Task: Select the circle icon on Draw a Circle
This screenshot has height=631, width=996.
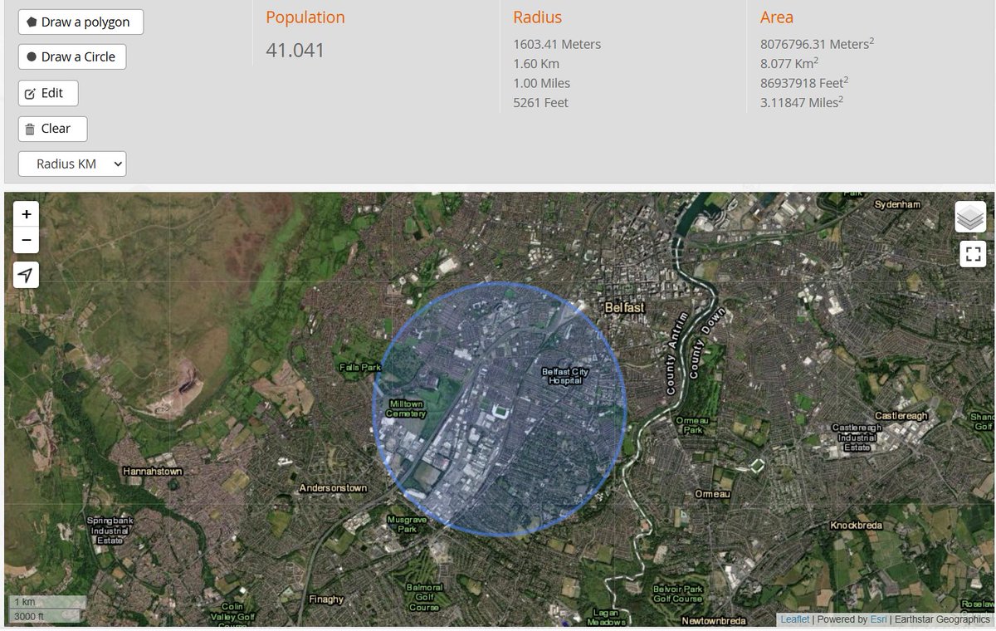Action: [30, 57]
